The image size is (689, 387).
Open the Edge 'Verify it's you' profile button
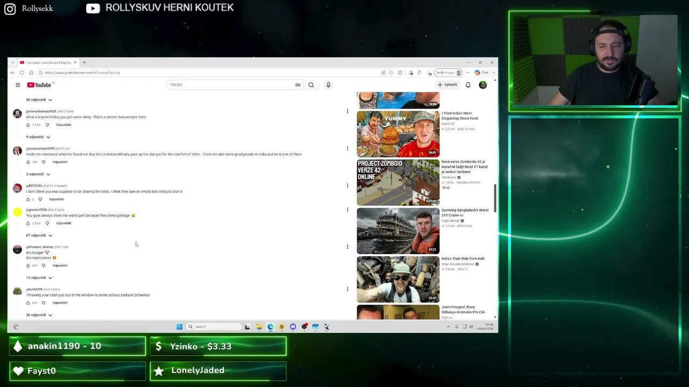click(449, 73)
